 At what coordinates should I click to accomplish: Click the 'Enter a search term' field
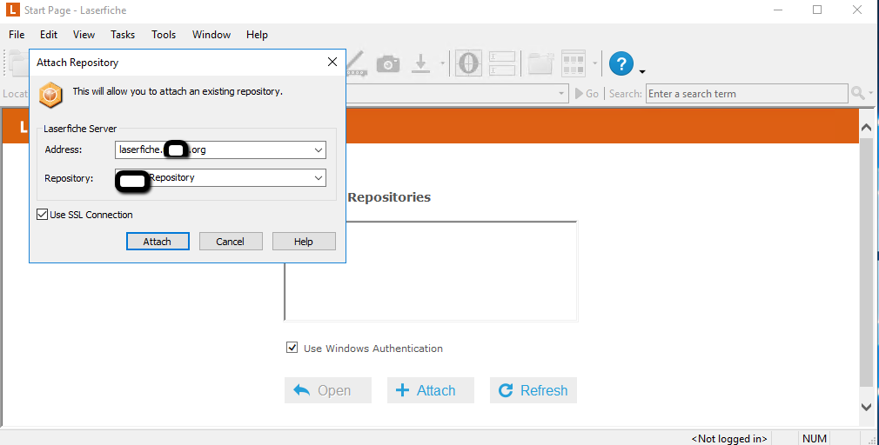pos(747,94)
